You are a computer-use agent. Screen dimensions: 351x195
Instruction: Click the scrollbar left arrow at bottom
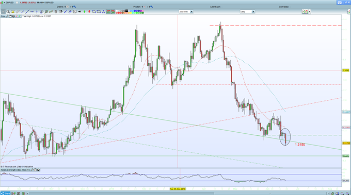pyautogui.click(x=28, y=193)
